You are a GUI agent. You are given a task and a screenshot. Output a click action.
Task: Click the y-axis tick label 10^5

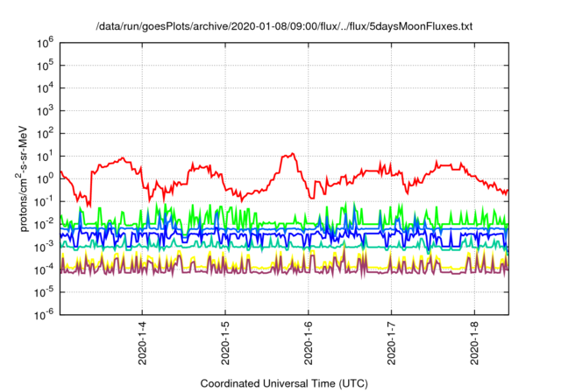coord(45,66)
